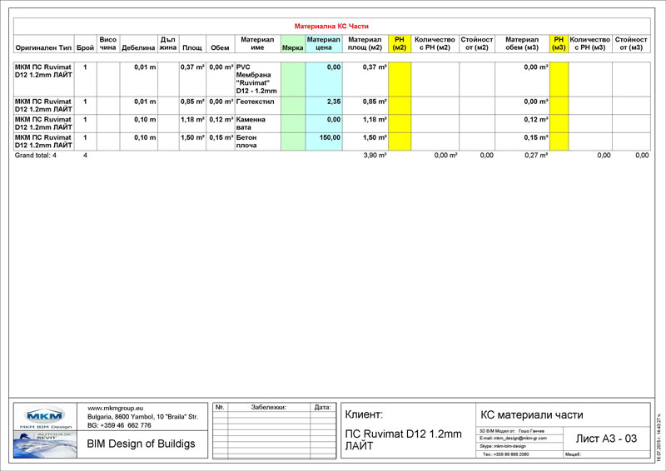Viewport: 666px width, 471px height.
Task: Click the 'Skype: mkm-bim-design' line
Action: (x=503, y=446)
